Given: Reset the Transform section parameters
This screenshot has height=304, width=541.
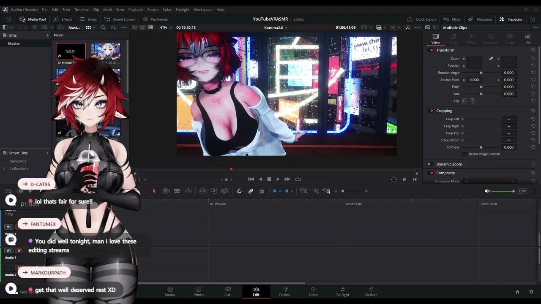Looking at the screenshot, I should tap(533, 50).
